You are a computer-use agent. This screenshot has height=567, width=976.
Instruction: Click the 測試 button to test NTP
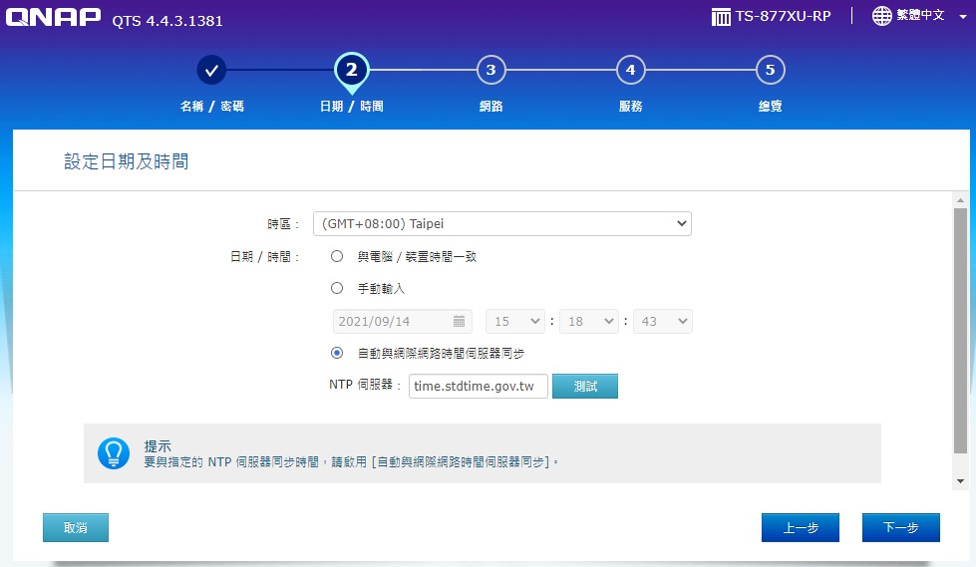pos(585,386)
